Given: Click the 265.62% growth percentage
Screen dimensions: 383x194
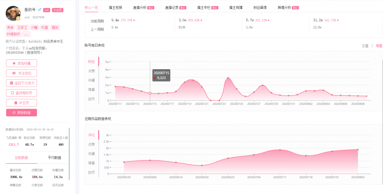Looking at the screenshot, I should 194,20.
